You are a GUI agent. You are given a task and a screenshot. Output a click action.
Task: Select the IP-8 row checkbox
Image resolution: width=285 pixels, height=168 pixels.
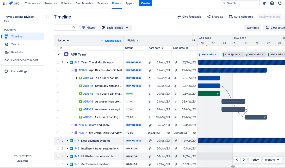coord(58,62)
